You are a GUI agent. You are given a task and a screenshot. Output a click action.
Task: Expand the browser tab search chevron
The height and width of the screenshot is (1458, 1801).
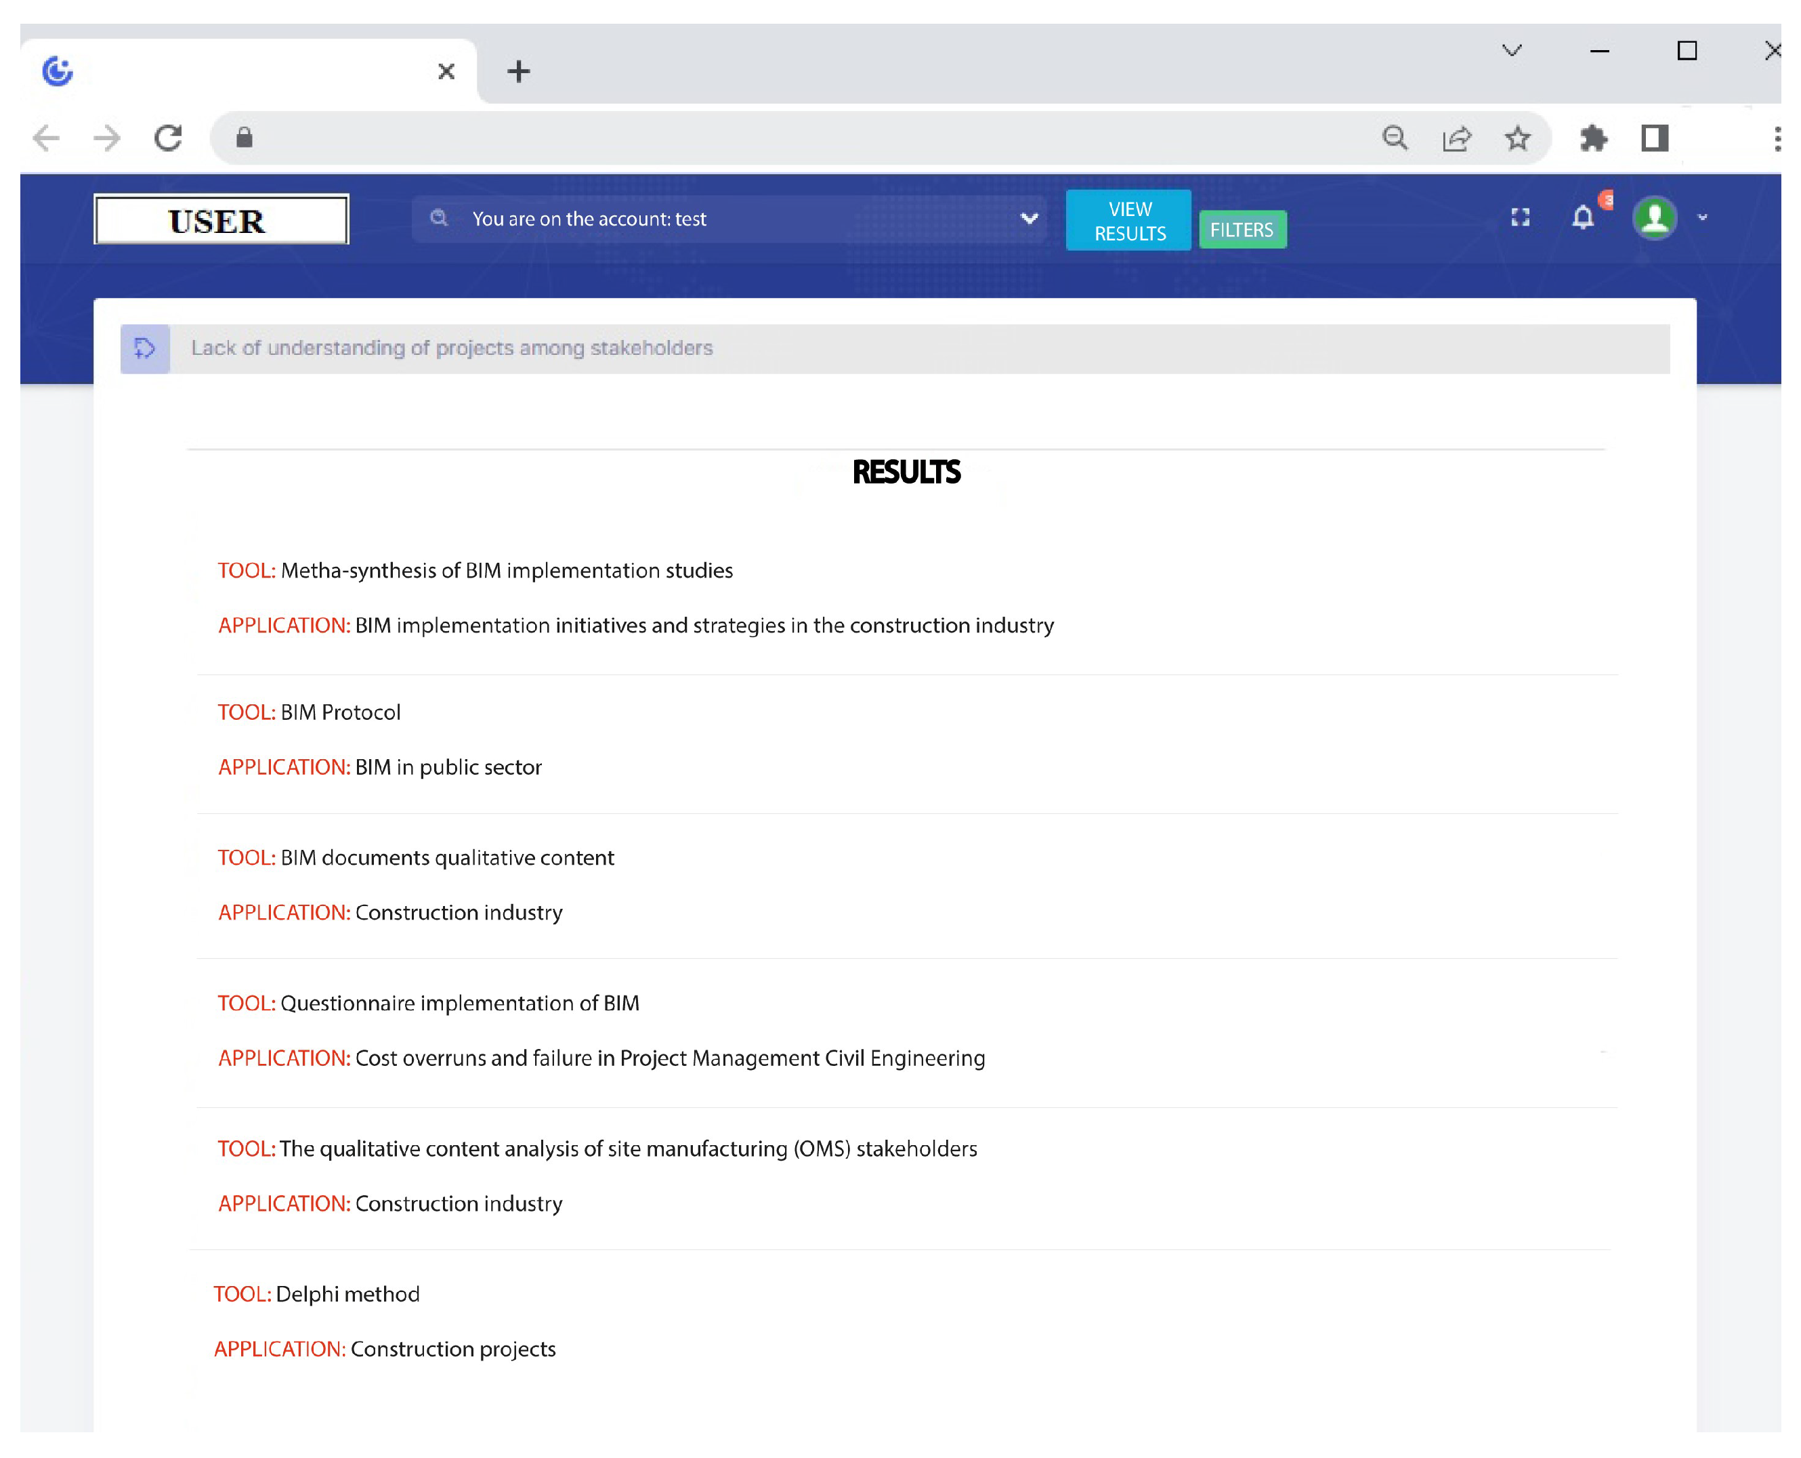click(1511, 50)
